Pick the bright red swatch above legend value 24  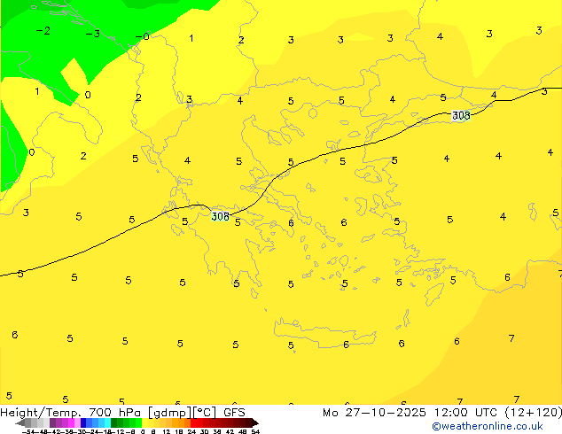point(193,422)
